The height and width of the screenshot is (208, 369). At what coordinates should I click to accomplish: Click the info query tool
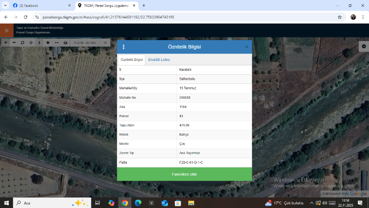pos(39,42)
